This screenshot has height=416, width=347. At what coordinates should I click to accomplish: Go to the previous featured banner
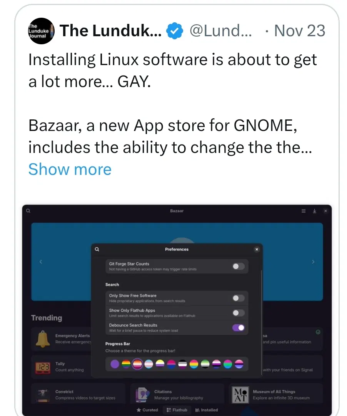pos(40,262)
